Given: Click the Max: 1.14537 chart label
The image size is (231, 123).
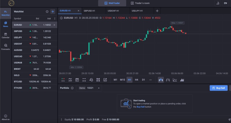Looking at the screenshot, I should (177, 23).
